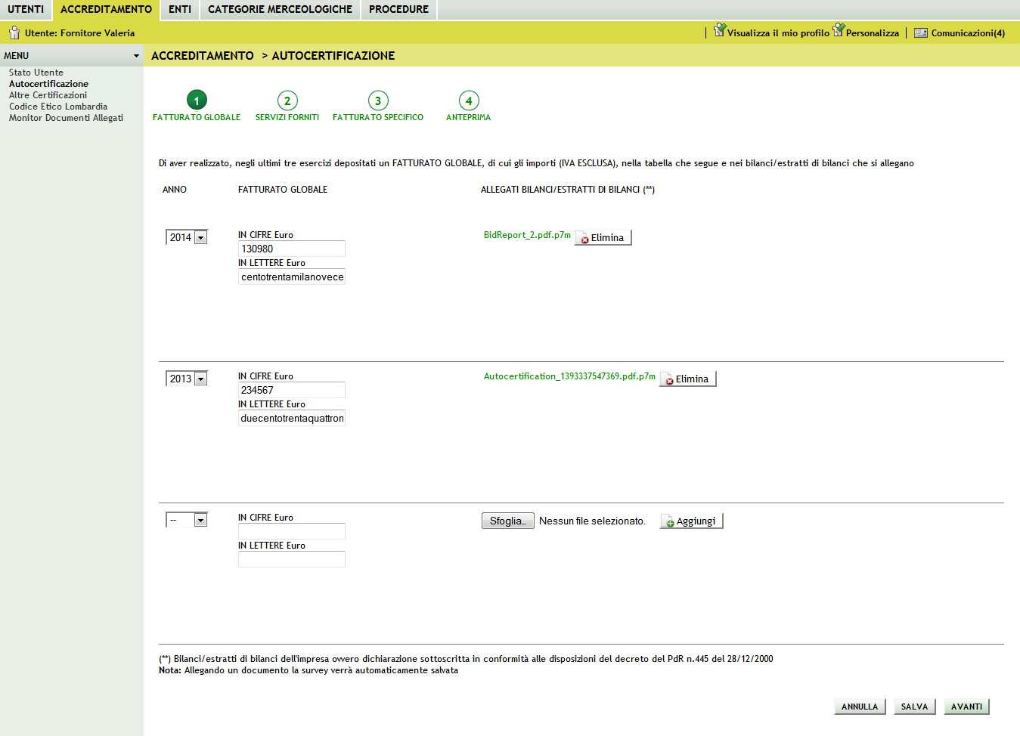
Task: Switch to the ENTI tab
Action: click(x=180, y=9)
